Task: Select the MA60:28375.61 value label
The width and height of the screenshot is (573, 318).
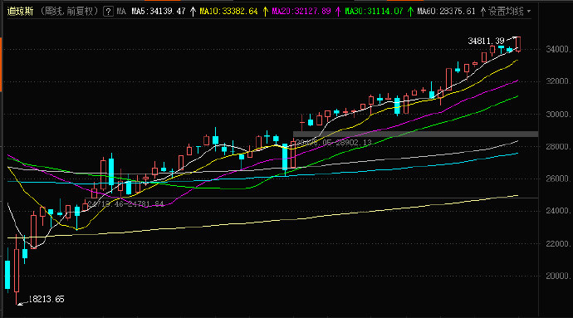Action: tap(447, 12)
